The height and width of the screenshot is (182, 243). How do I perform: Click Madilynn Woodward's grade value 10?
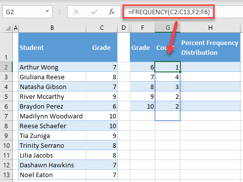click(102, 116)
